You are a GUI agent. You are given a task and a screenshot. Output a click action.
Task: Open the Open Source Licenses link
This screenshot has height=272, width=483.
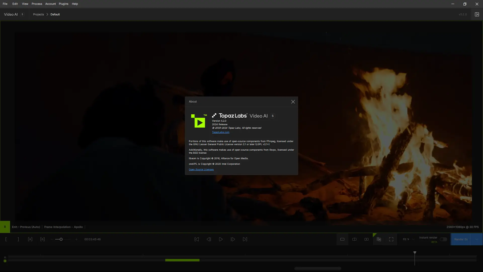click(x=201, y=169)
